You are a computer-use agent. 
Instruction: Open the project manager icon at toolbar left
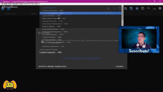(3, 8)
